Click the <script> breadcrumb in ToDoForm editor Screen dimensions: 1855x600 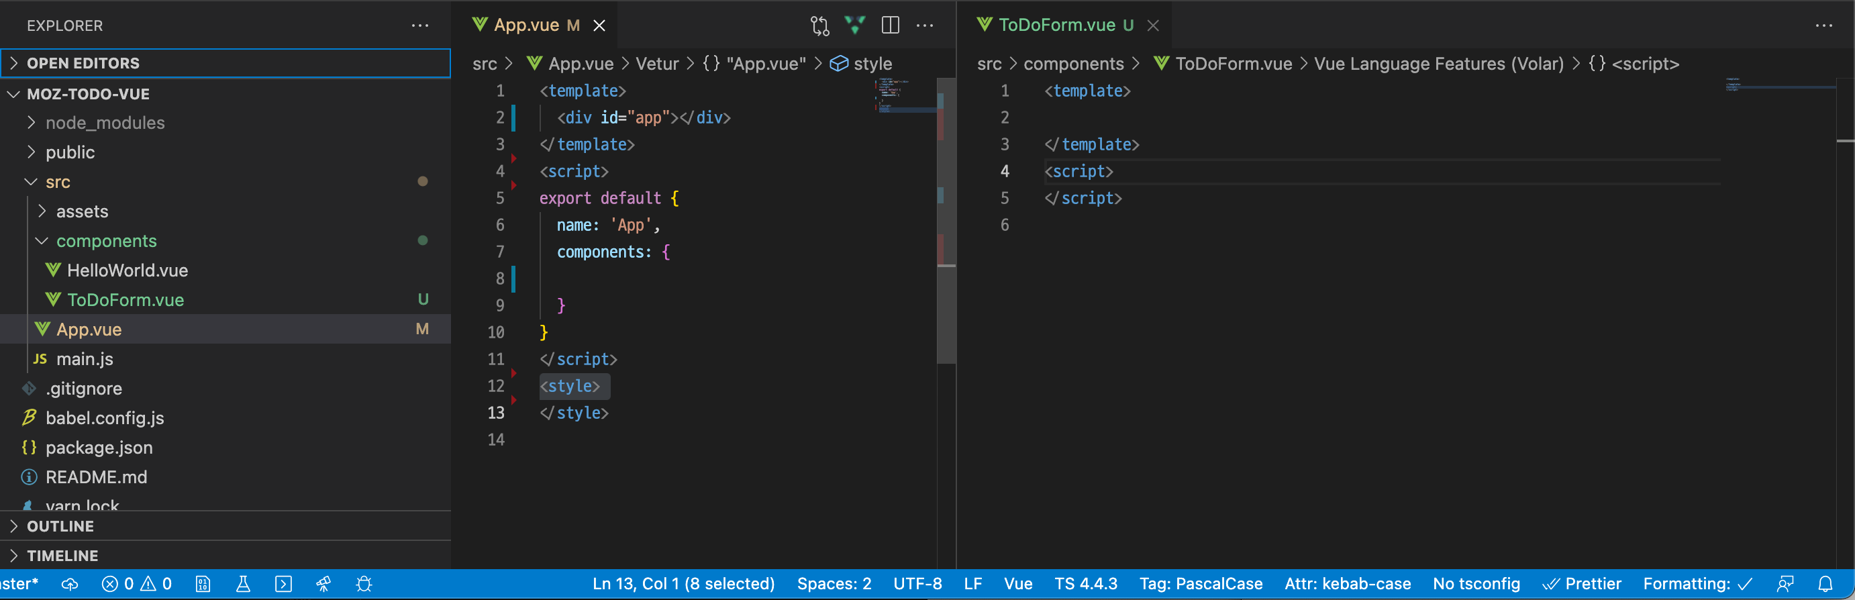[x=1645, y=64]
